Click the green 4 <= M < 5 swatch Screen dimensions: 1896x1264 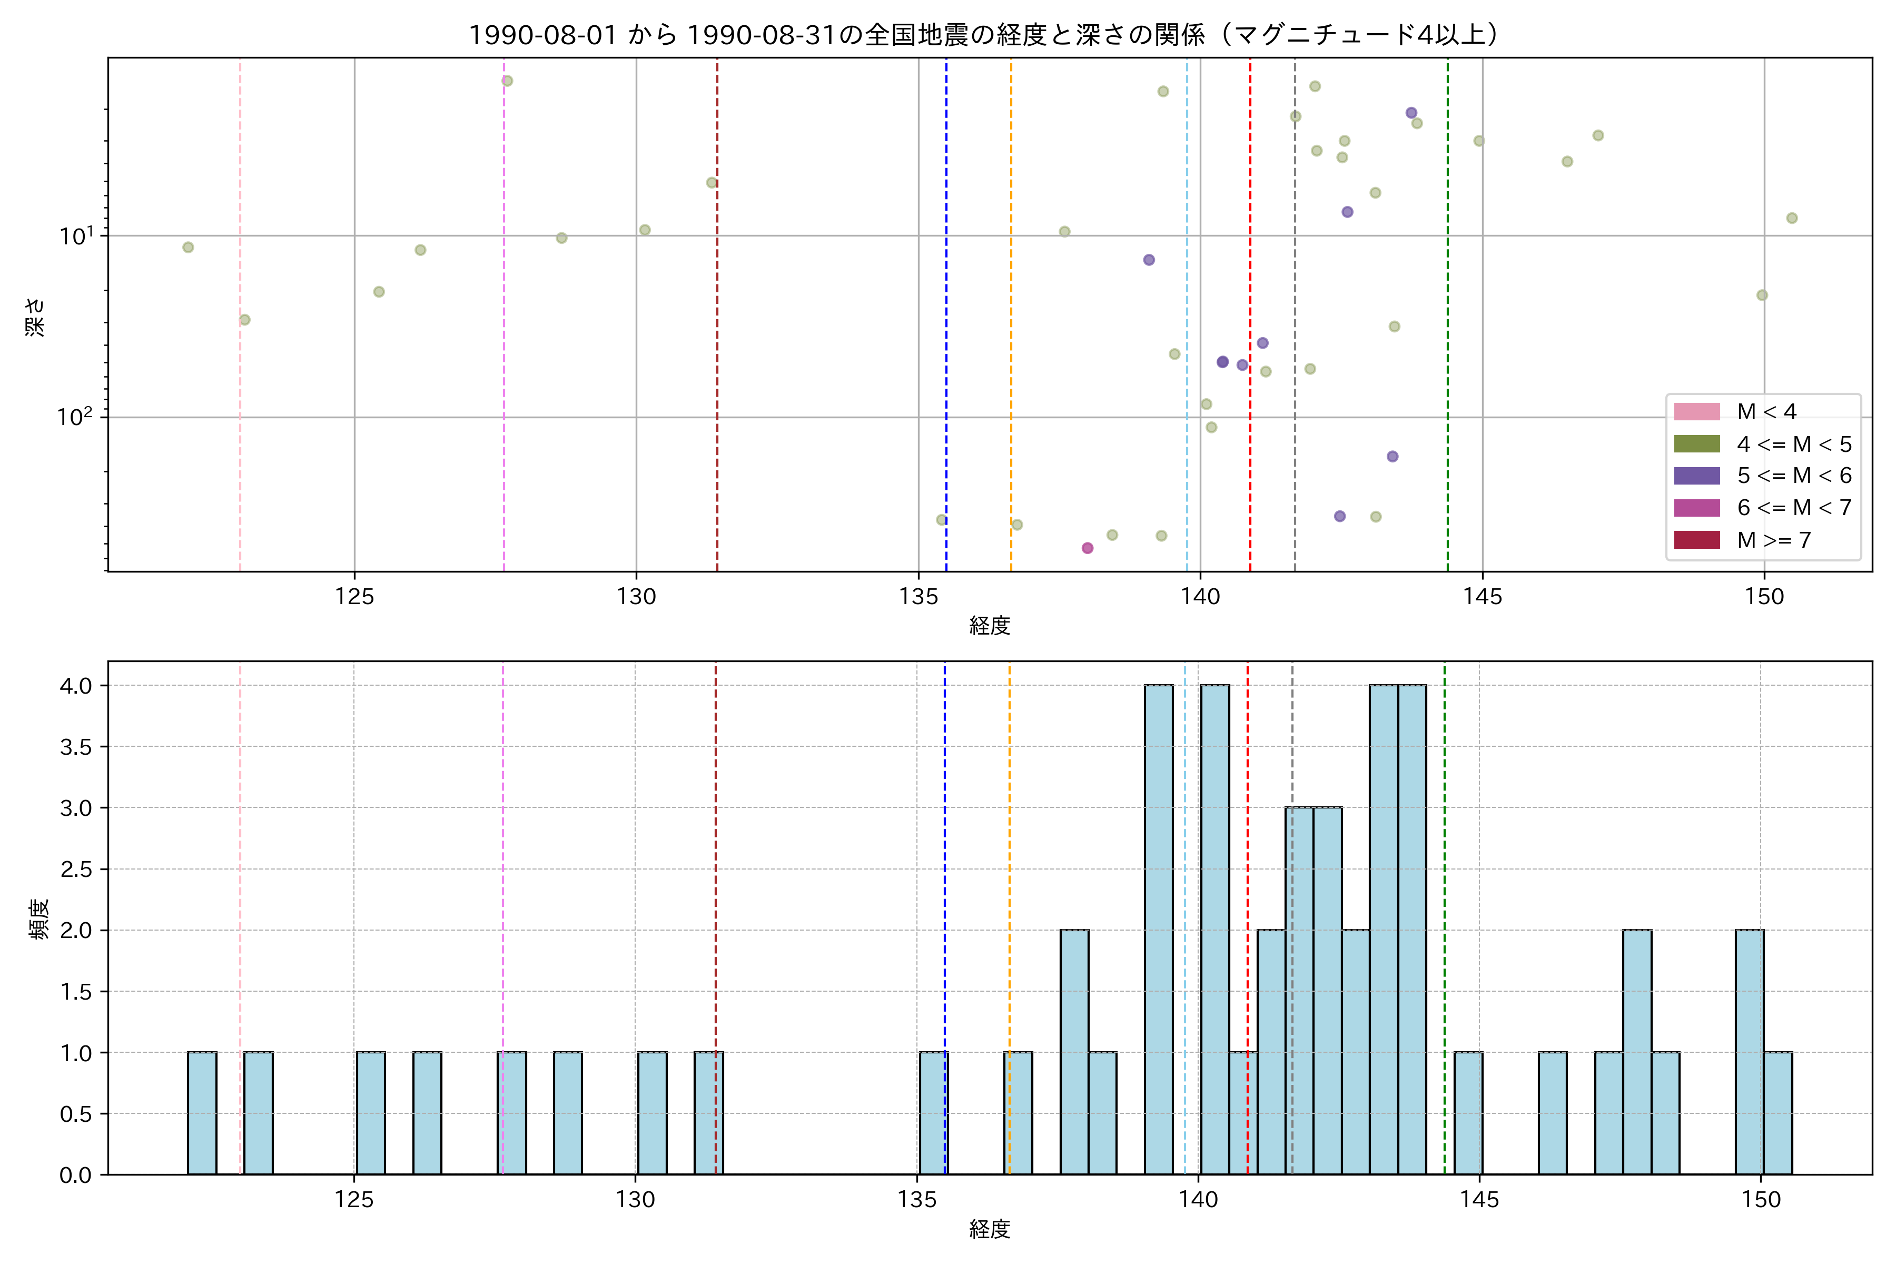pyautogui.click(x=1696, y=444)
